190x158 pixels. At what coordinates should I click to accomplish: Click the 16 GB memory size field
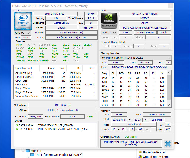coord(119,115)
